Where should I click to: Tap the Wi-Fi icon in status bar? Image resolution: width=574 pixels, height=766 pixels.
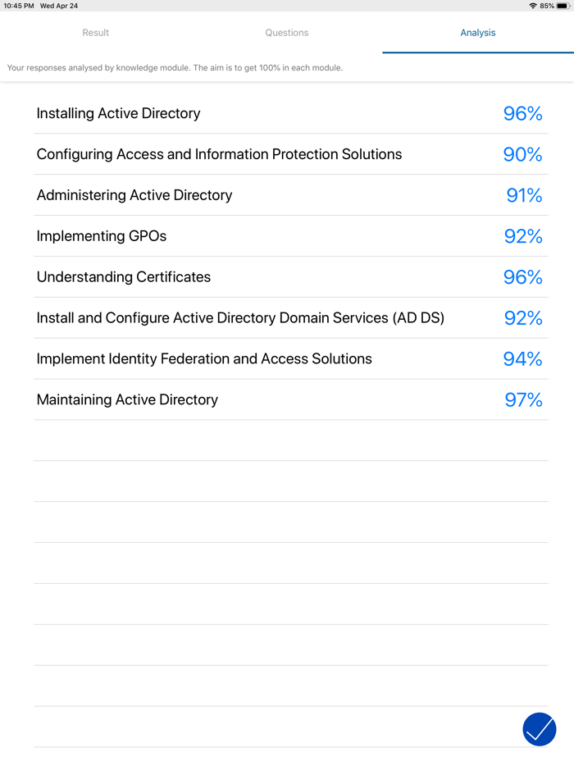pos(534,6)
